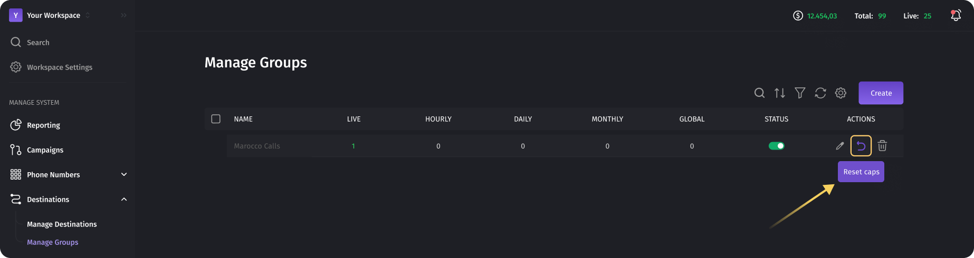Collapse the Destinations section chevron
The image size is (974, 258).
124,199
